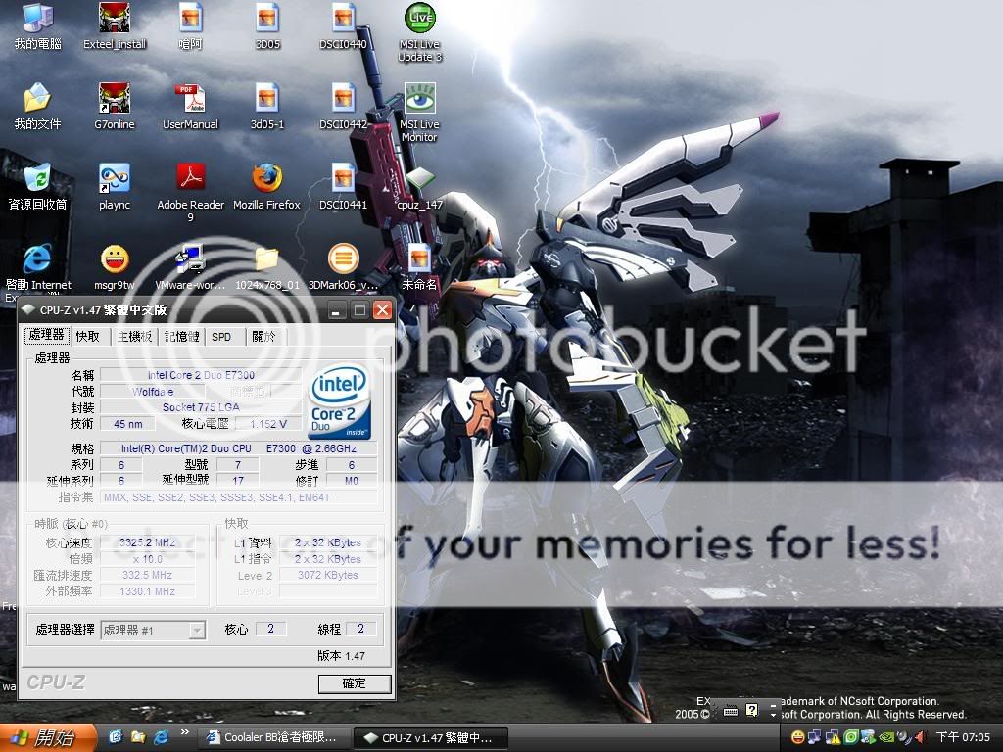
Task: Click the 名稱 field showing Intel Core 2 Duo E7300
Action: tap(201, 375)
